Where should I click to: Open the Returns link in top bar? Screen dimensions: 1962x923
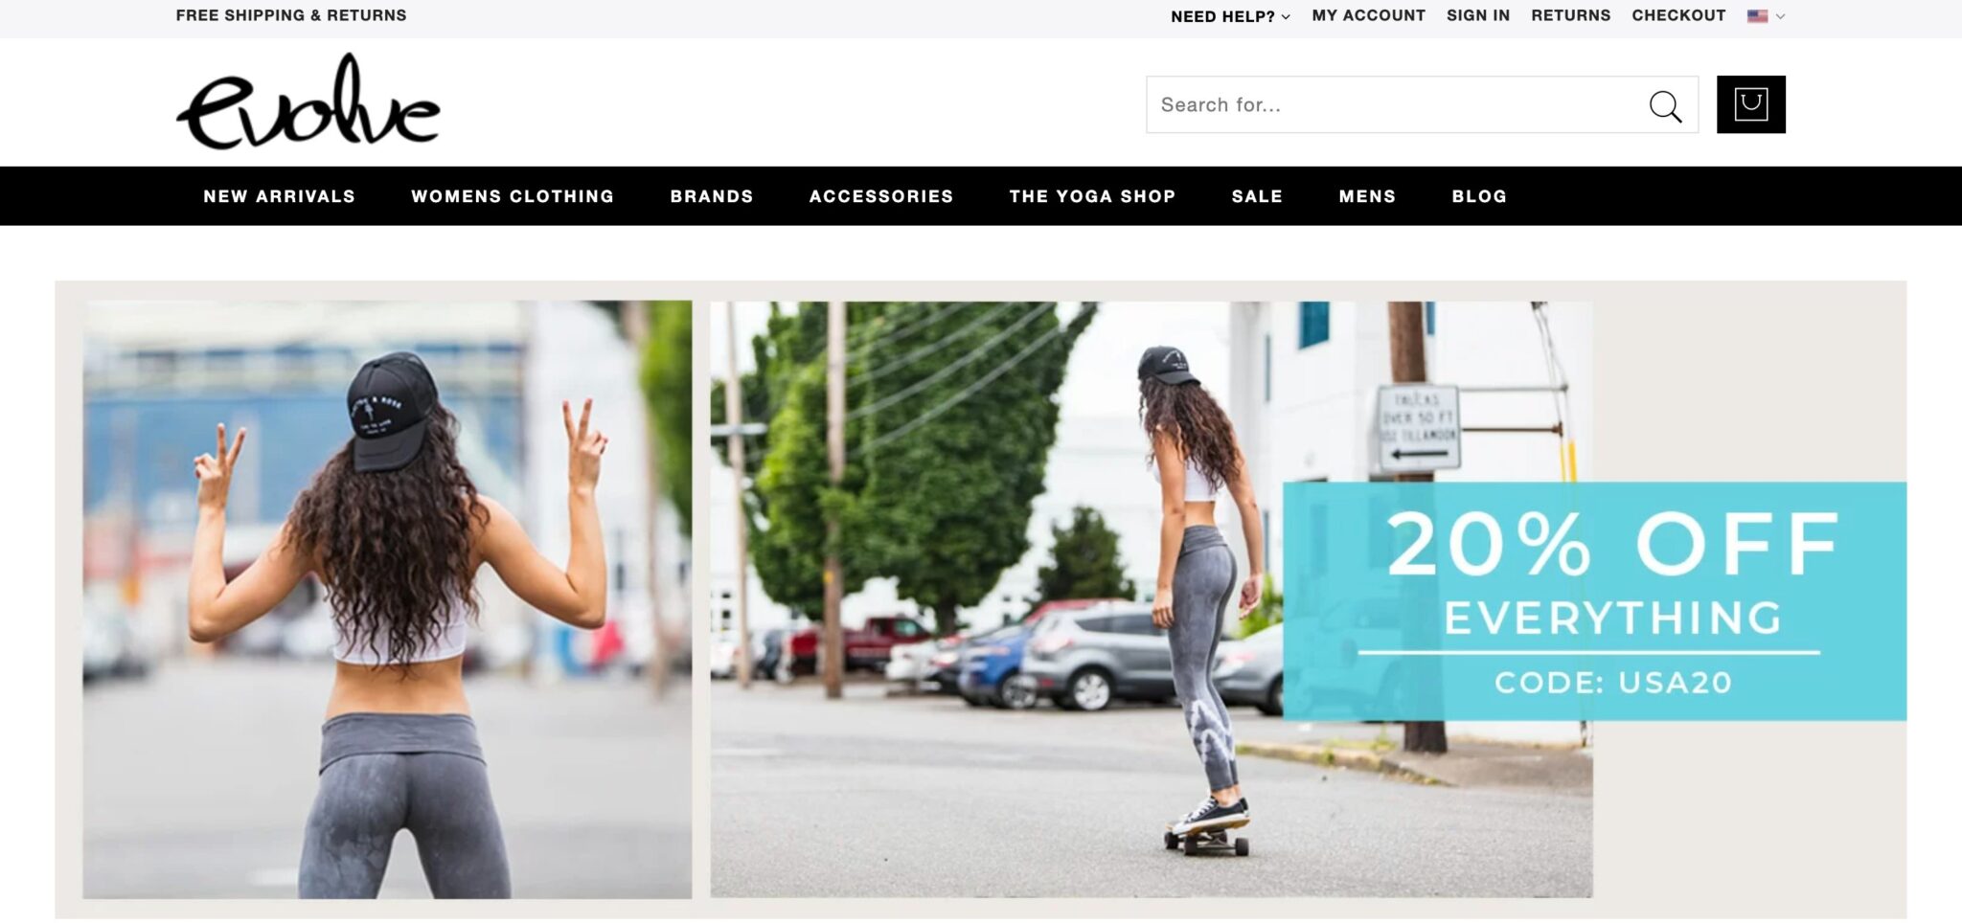[1570, 15]
